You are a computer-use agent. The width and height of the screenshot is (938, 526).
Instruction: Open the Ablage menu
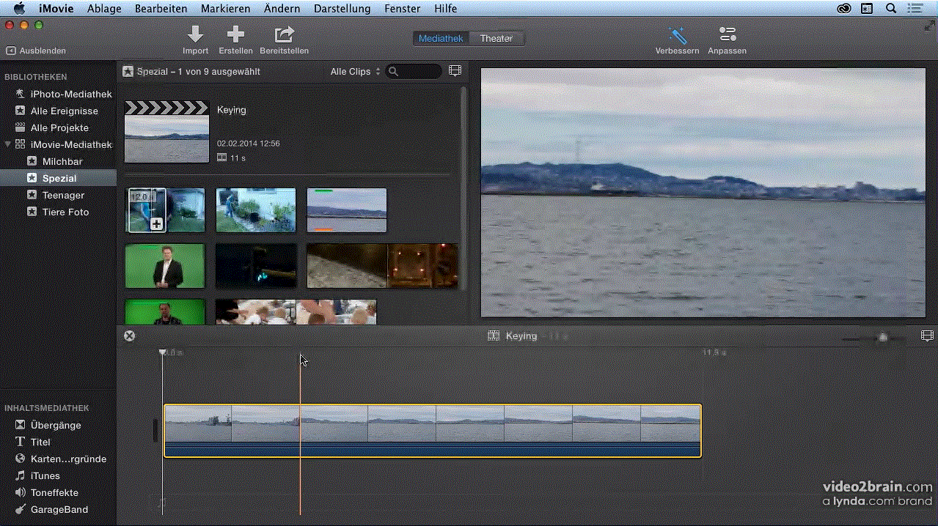104,9
